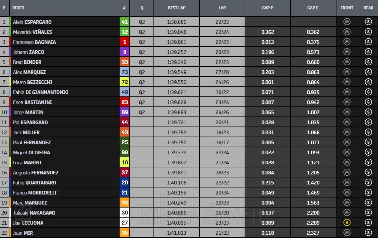Open rider Fabio DI GIANNANTONIO
The height and width of the screenshot is (238, 378).
41,92
